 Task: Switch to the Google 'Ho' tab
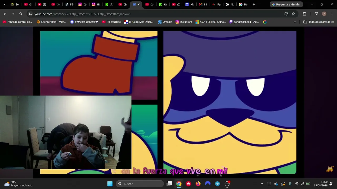pos(244,4)
